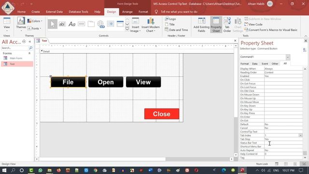Open the Arrange tab
This screenshot has width=309, height=174.
coord(127,12)
